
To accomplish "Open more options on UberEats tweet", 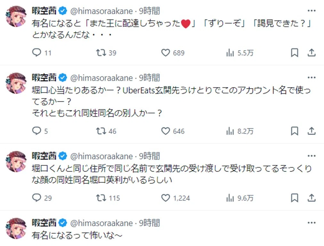I will (312, 78).
